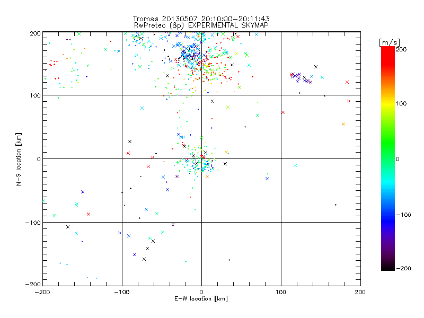Screen dimensions: 424x318
Task: Click the y-axis tick label '-200'
Action: (33, 284)
